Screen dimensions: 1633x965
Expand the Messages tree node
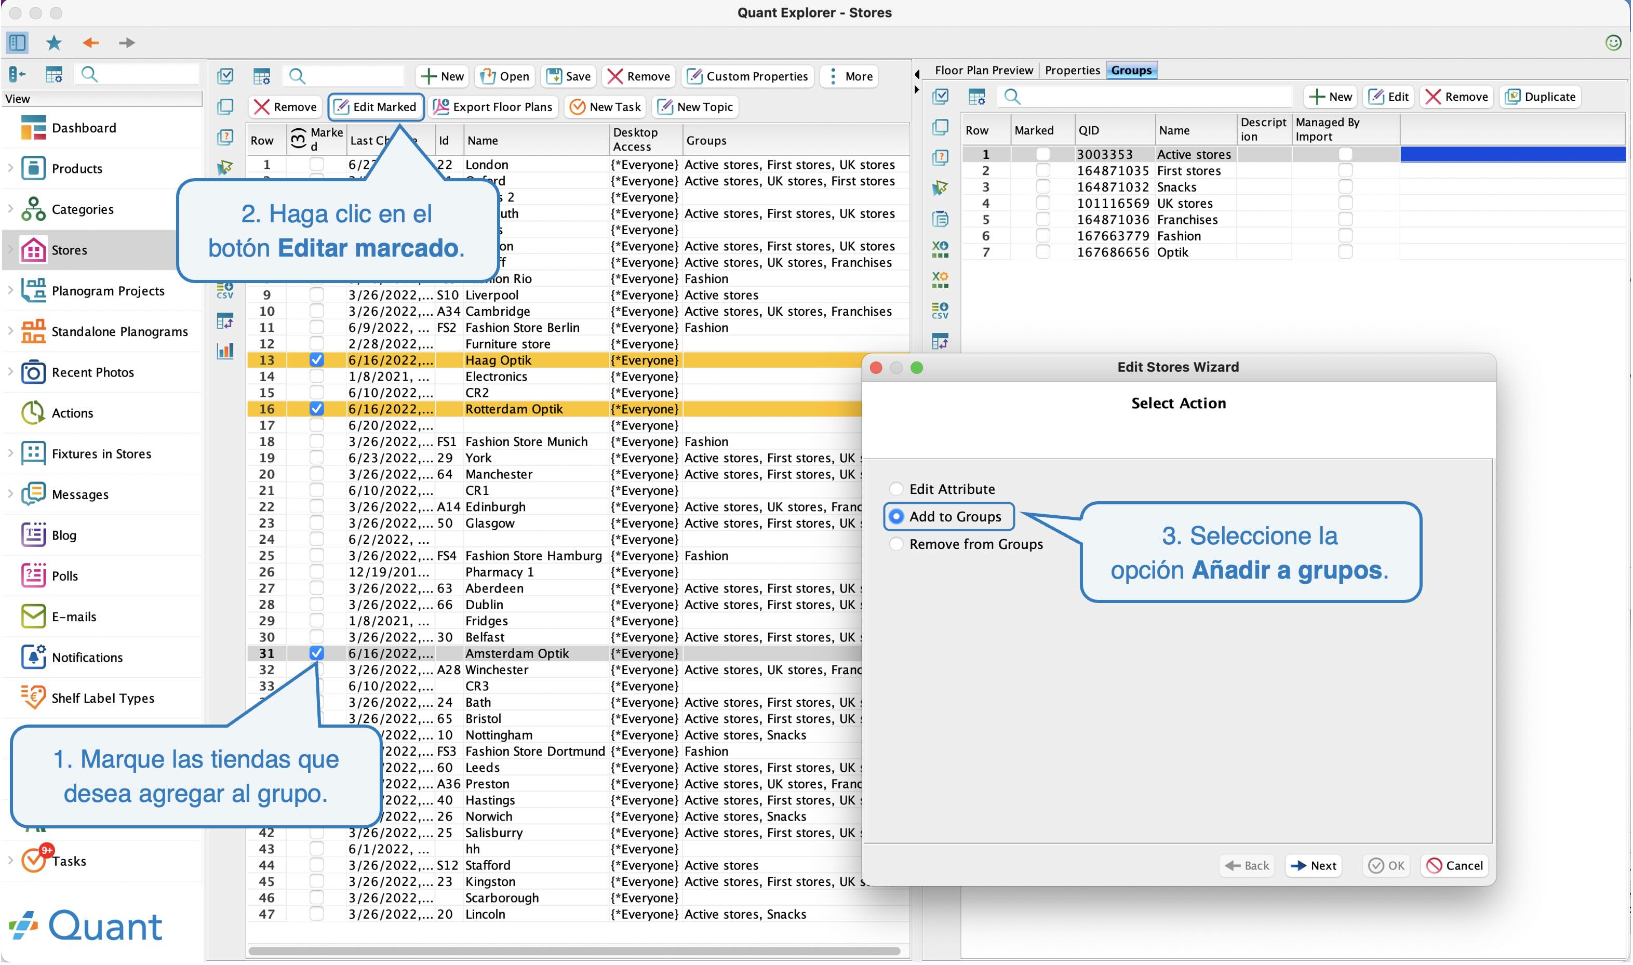(10, 495)
